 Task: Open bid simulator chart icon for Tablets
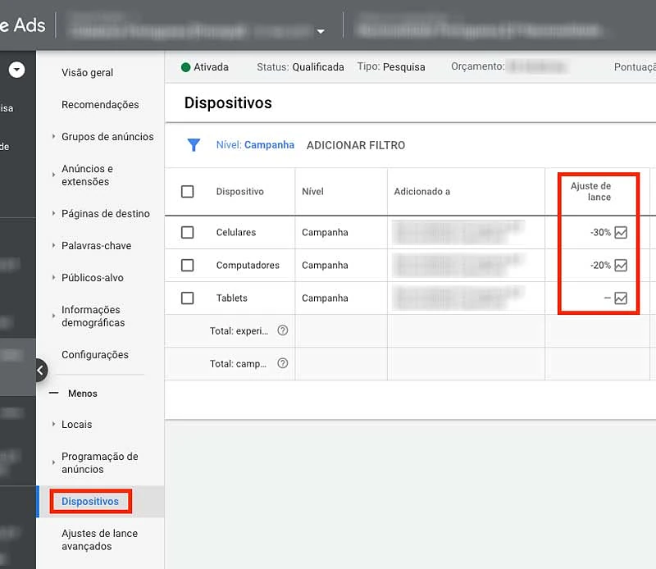(621, 298)
